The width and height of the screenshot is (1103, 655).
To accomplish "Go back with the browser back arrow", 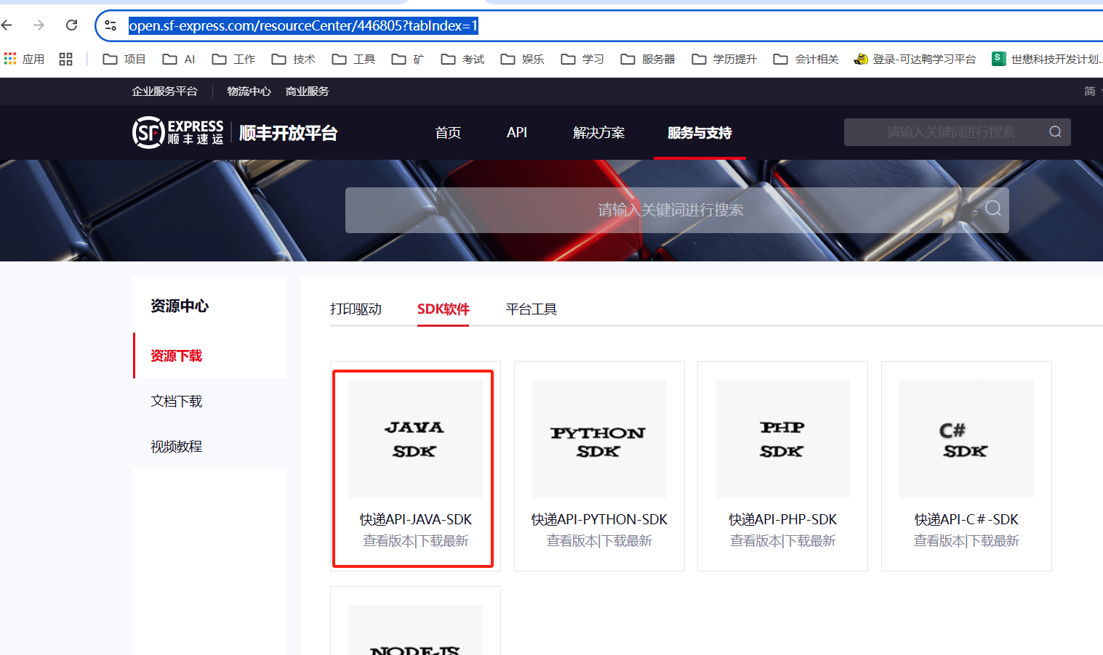I will click(7, 25).
